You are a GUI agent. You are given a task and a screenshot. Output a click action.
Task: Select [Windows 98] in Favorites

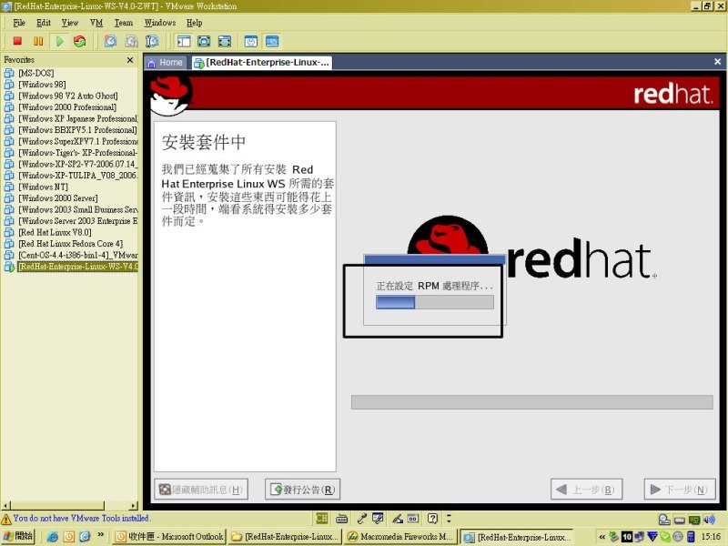[42, 85]
